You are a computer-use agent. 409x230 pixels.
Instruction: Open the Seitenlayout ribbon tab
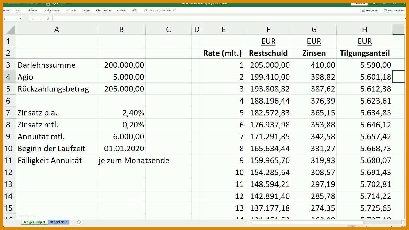(52, 11)
